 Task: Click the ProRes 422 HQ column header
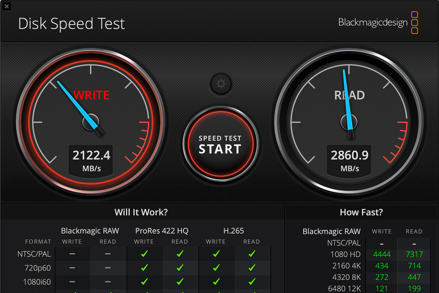(x=162, y=231)
